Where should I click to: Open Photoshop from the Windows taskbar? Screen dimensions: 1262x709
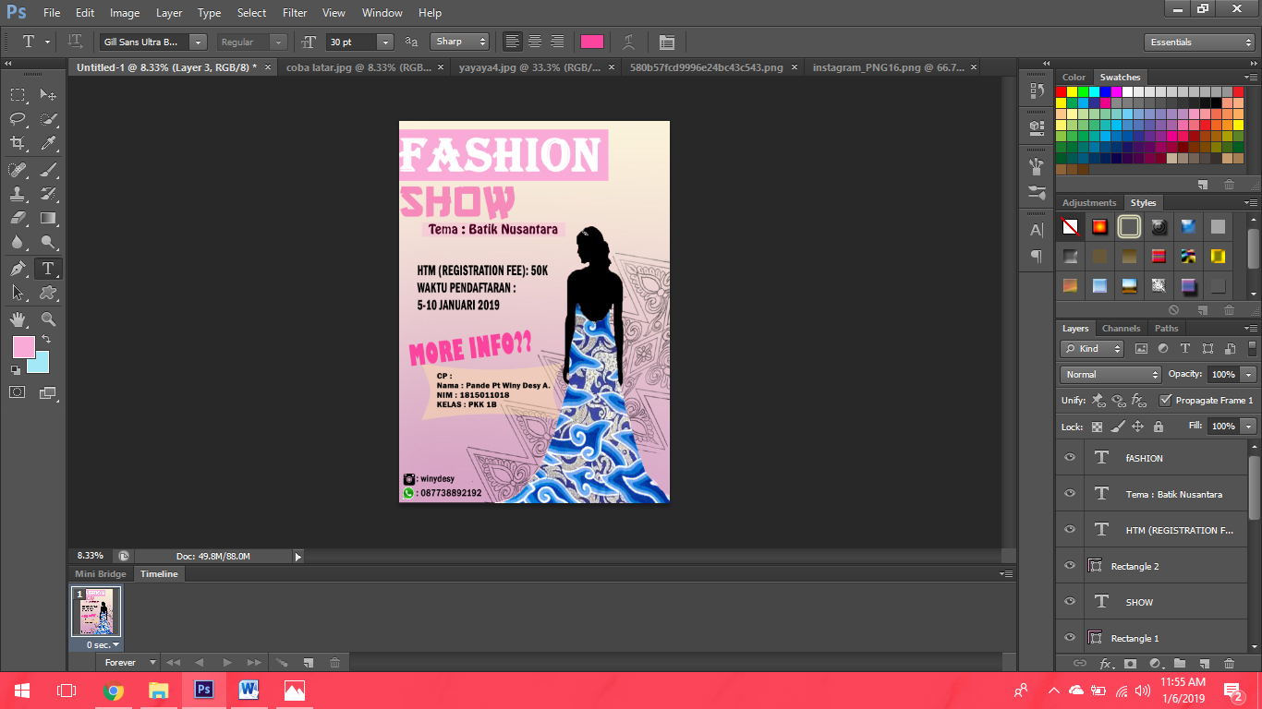pyautogui.click(x=204, y=690)
